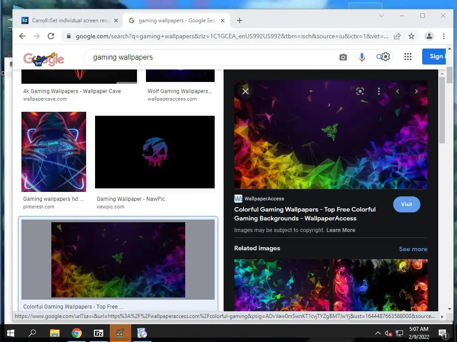Open 7-Zip from taskbar
Viewport: 457px width, 342px height.
[99, 333]
